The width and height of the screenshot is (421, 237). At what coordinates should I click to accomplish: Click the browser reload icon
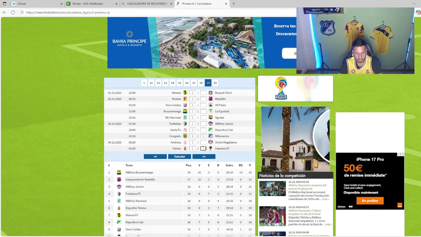click(x=13, y=13)
